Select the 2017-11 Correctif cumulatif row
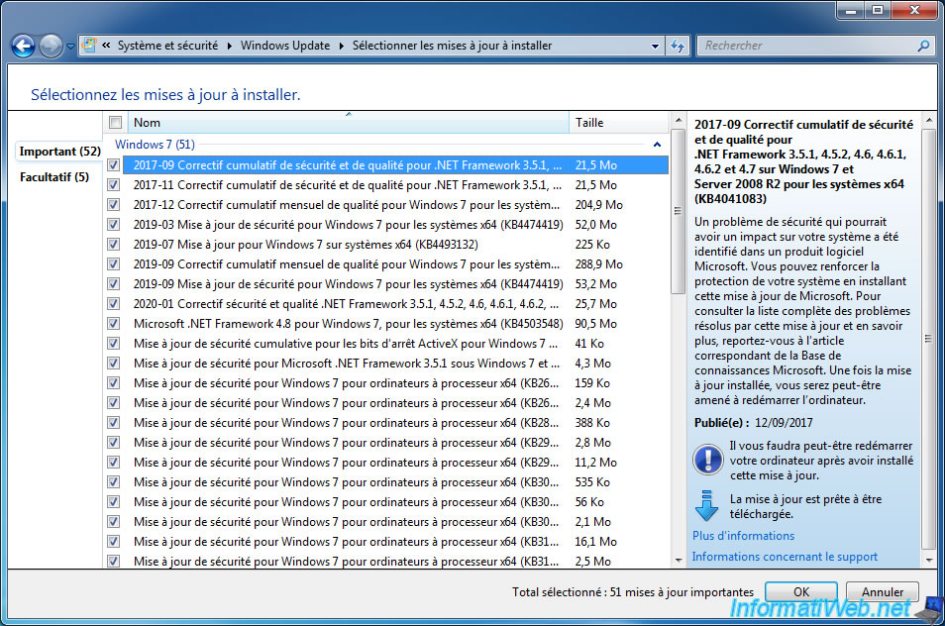 click(x=395, y=185)
